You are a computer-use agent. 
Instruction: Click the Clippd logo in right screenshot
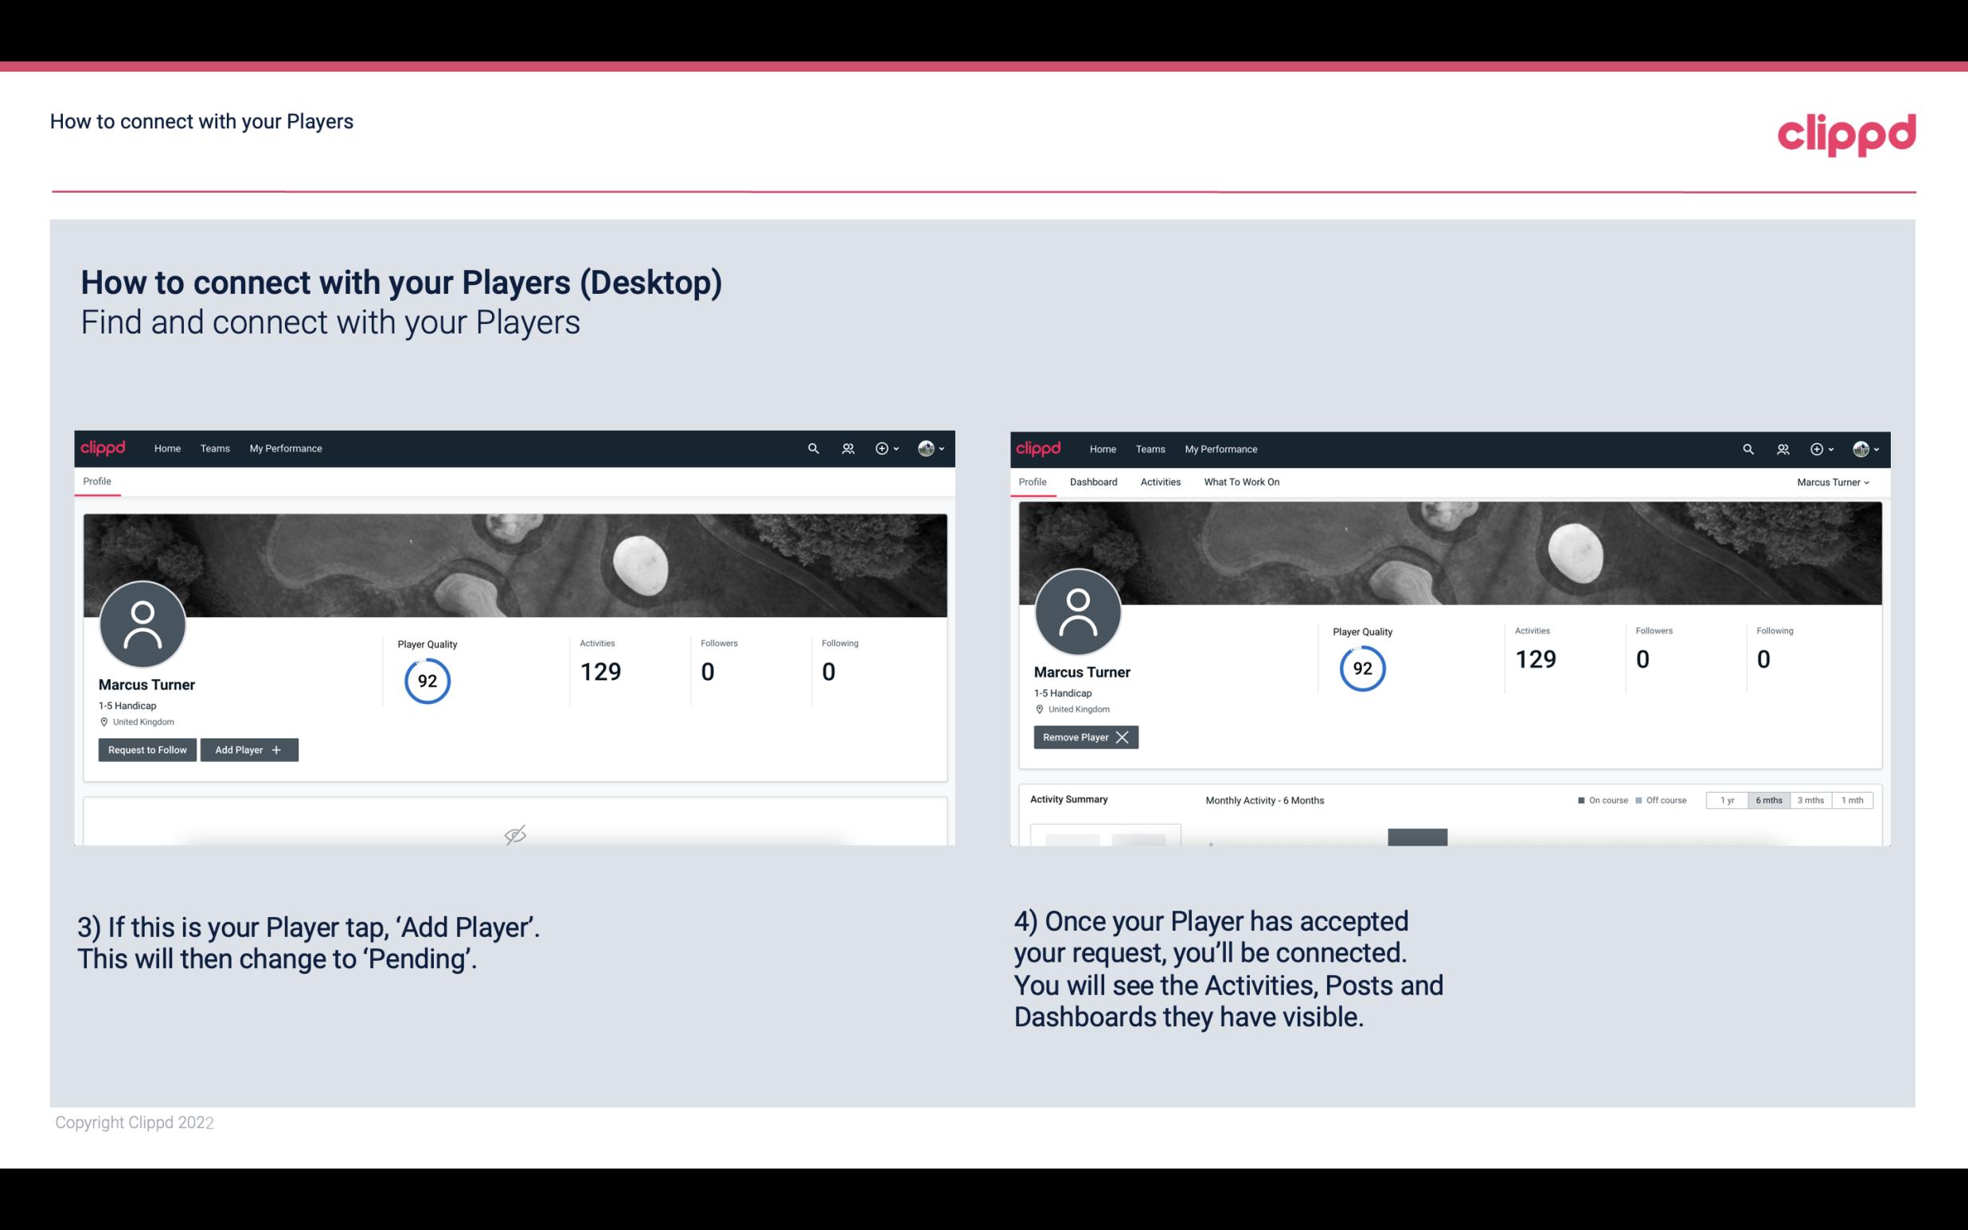click(x=1039, y=447)
